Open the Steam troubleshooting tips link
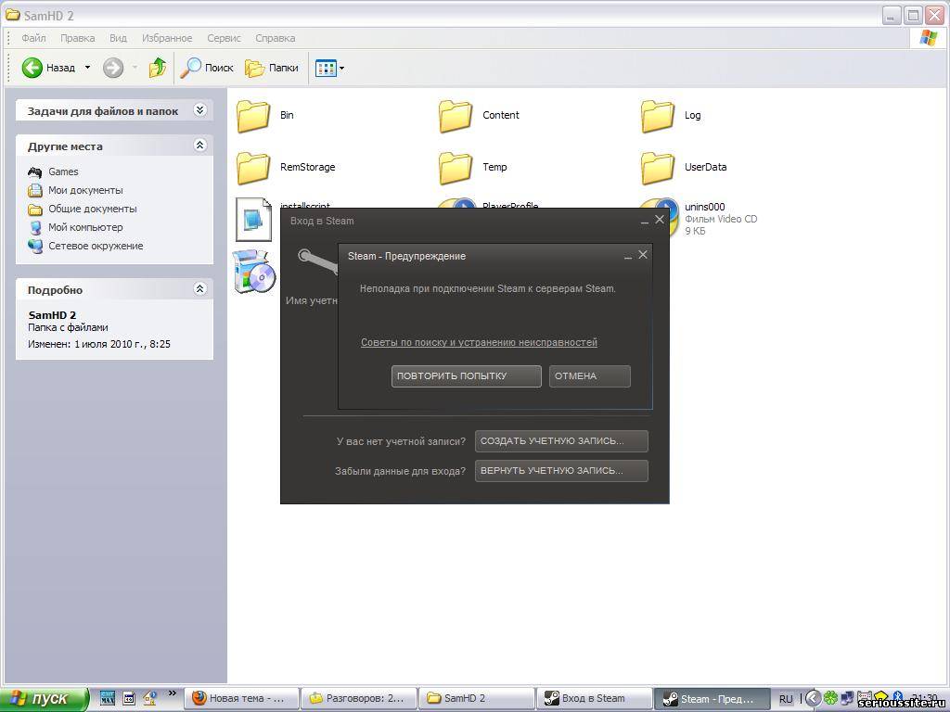This screenshot has width=950, height=712. point(480,343)
